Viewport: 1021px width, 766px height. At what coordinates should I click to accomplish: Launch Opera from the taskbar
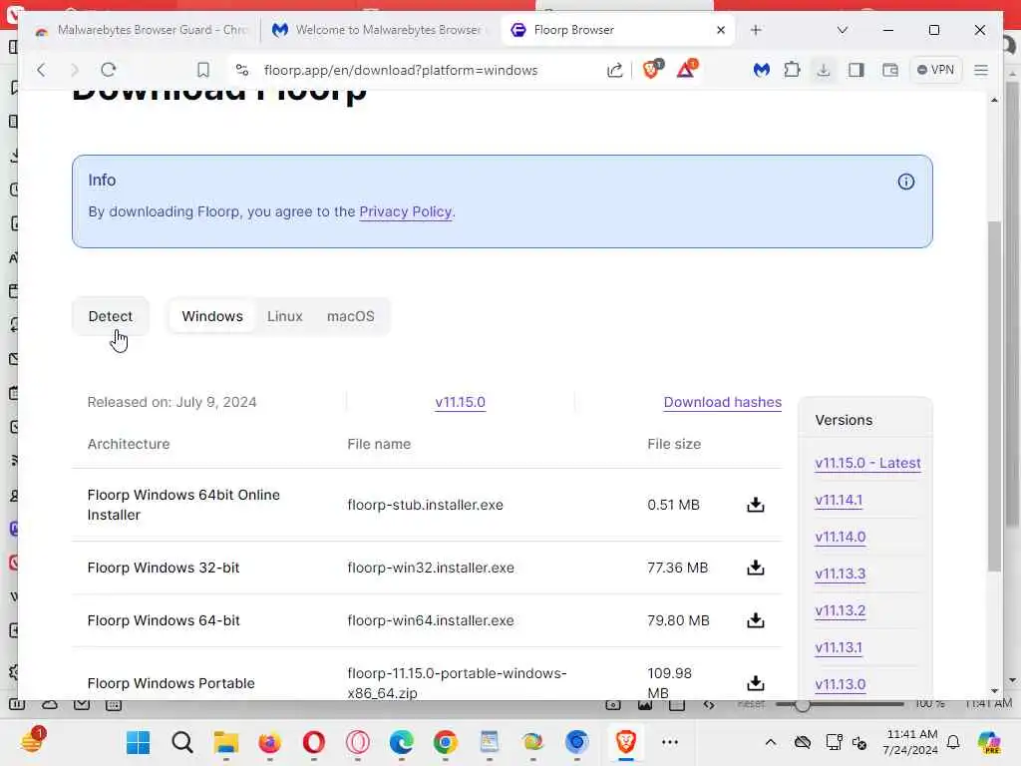(x=314, y=742)
